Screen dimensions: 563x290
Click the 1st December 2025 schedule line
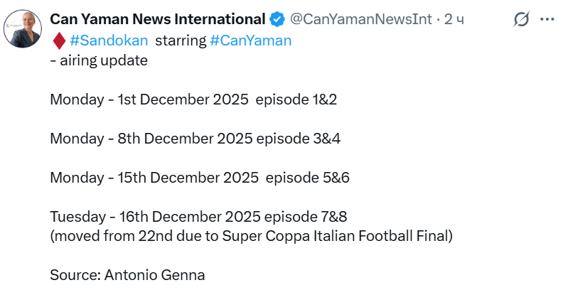pos(193,100)
